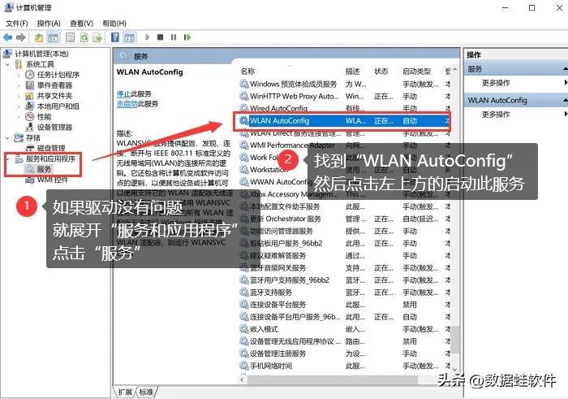Open the 查看(V) menu
This screenshot has height=399, width=568.
[81, 24]
